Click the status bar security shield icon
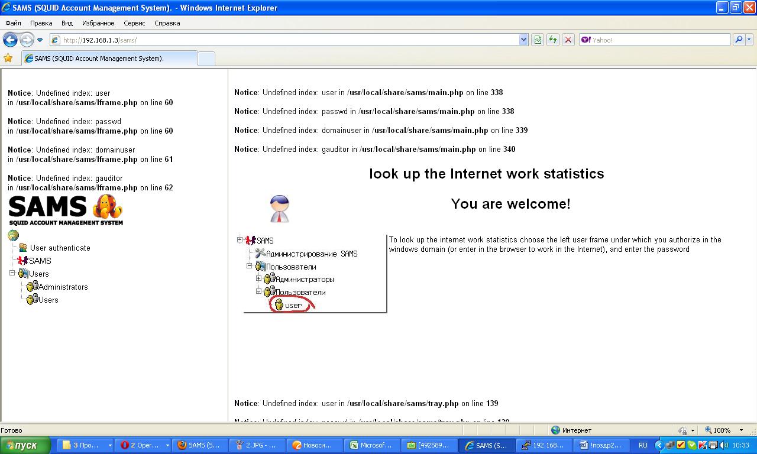The width and height of the screenshot is (757, 454). pos(683,430)
